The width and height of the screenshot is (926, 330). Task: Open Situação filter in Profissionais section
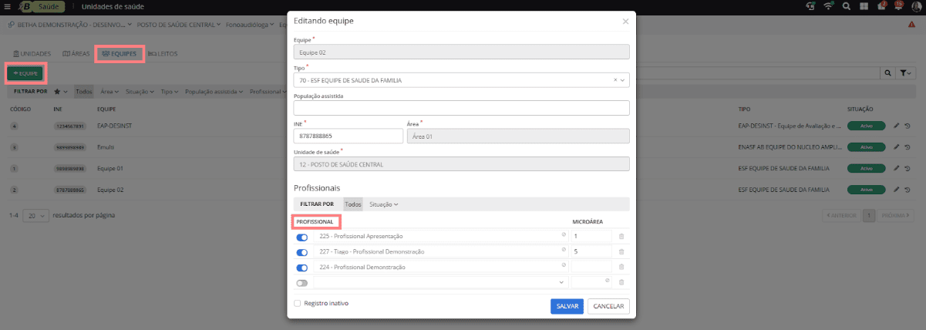point(383,204)
